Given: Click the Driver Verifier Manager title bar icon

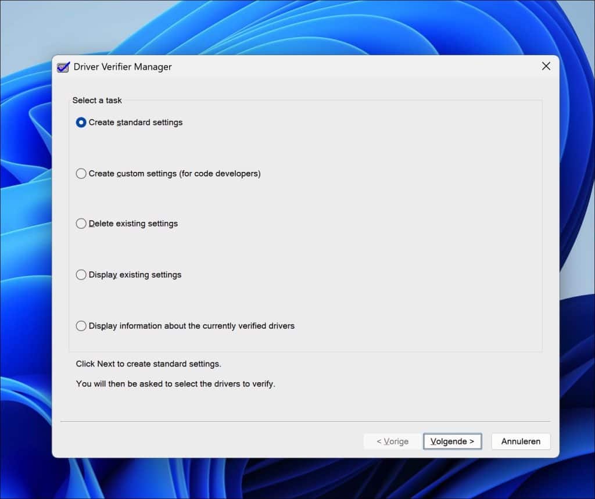Looking at the screenshot, I should (x=62, y=67).
